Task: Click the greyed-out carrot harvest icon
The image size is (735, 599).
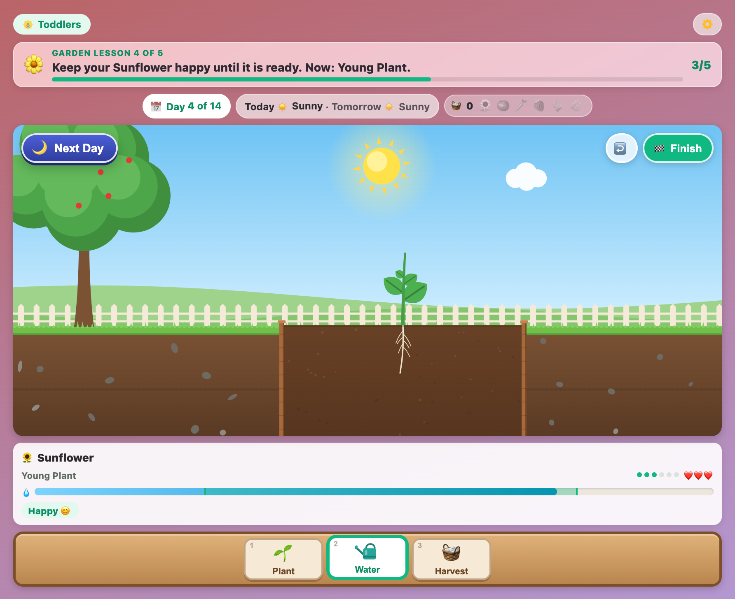Action: tap(521, 106)
